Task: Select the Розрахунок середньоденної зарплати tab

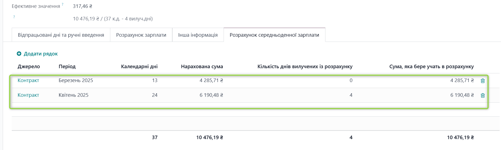Action: [x=274, y=35]
